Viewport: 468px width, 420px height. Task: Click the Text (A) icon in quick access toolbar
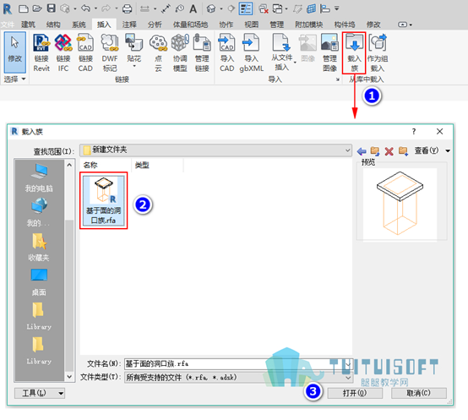193,8
